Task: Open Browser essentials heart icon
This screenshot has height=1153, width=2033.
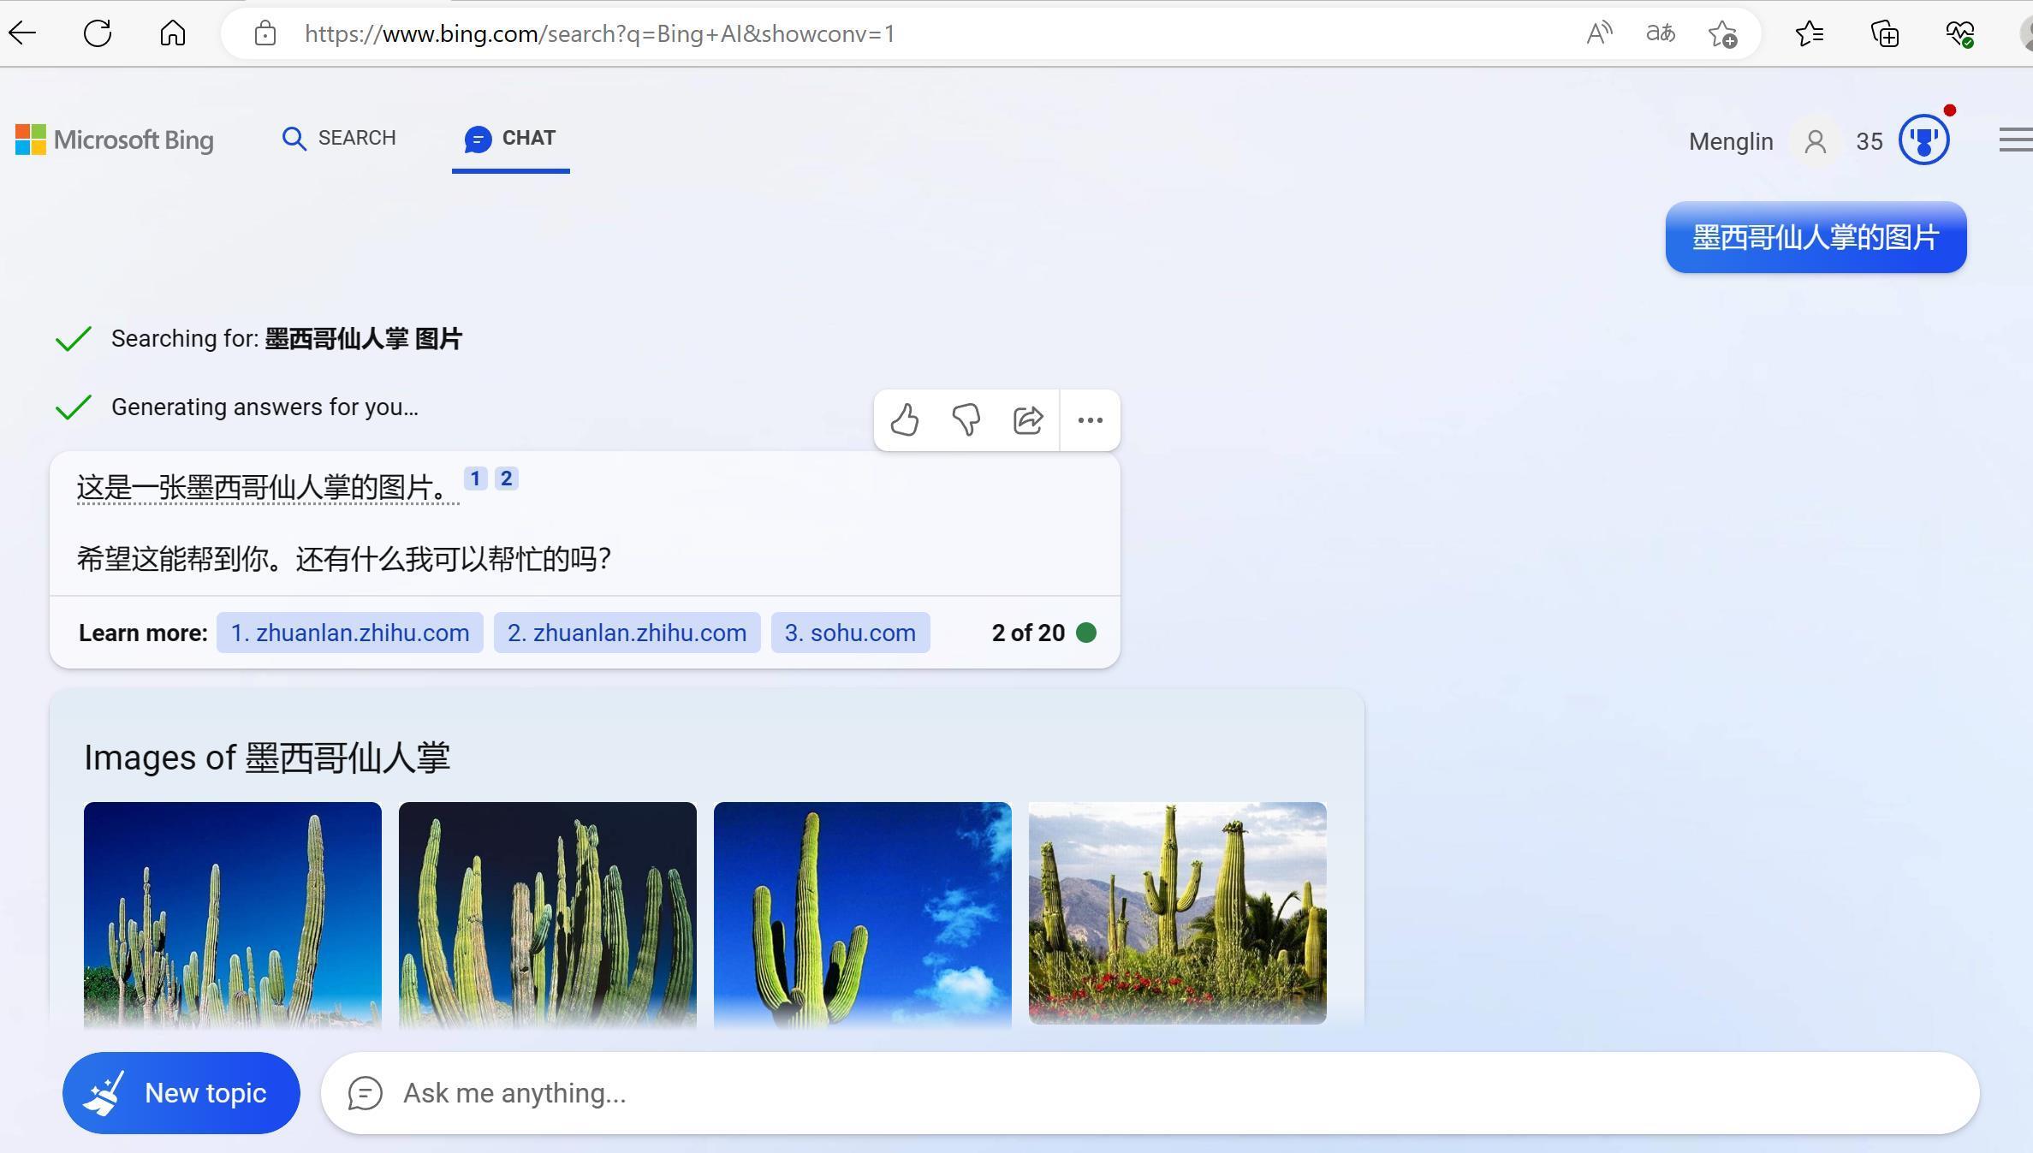Action: 1959,33
